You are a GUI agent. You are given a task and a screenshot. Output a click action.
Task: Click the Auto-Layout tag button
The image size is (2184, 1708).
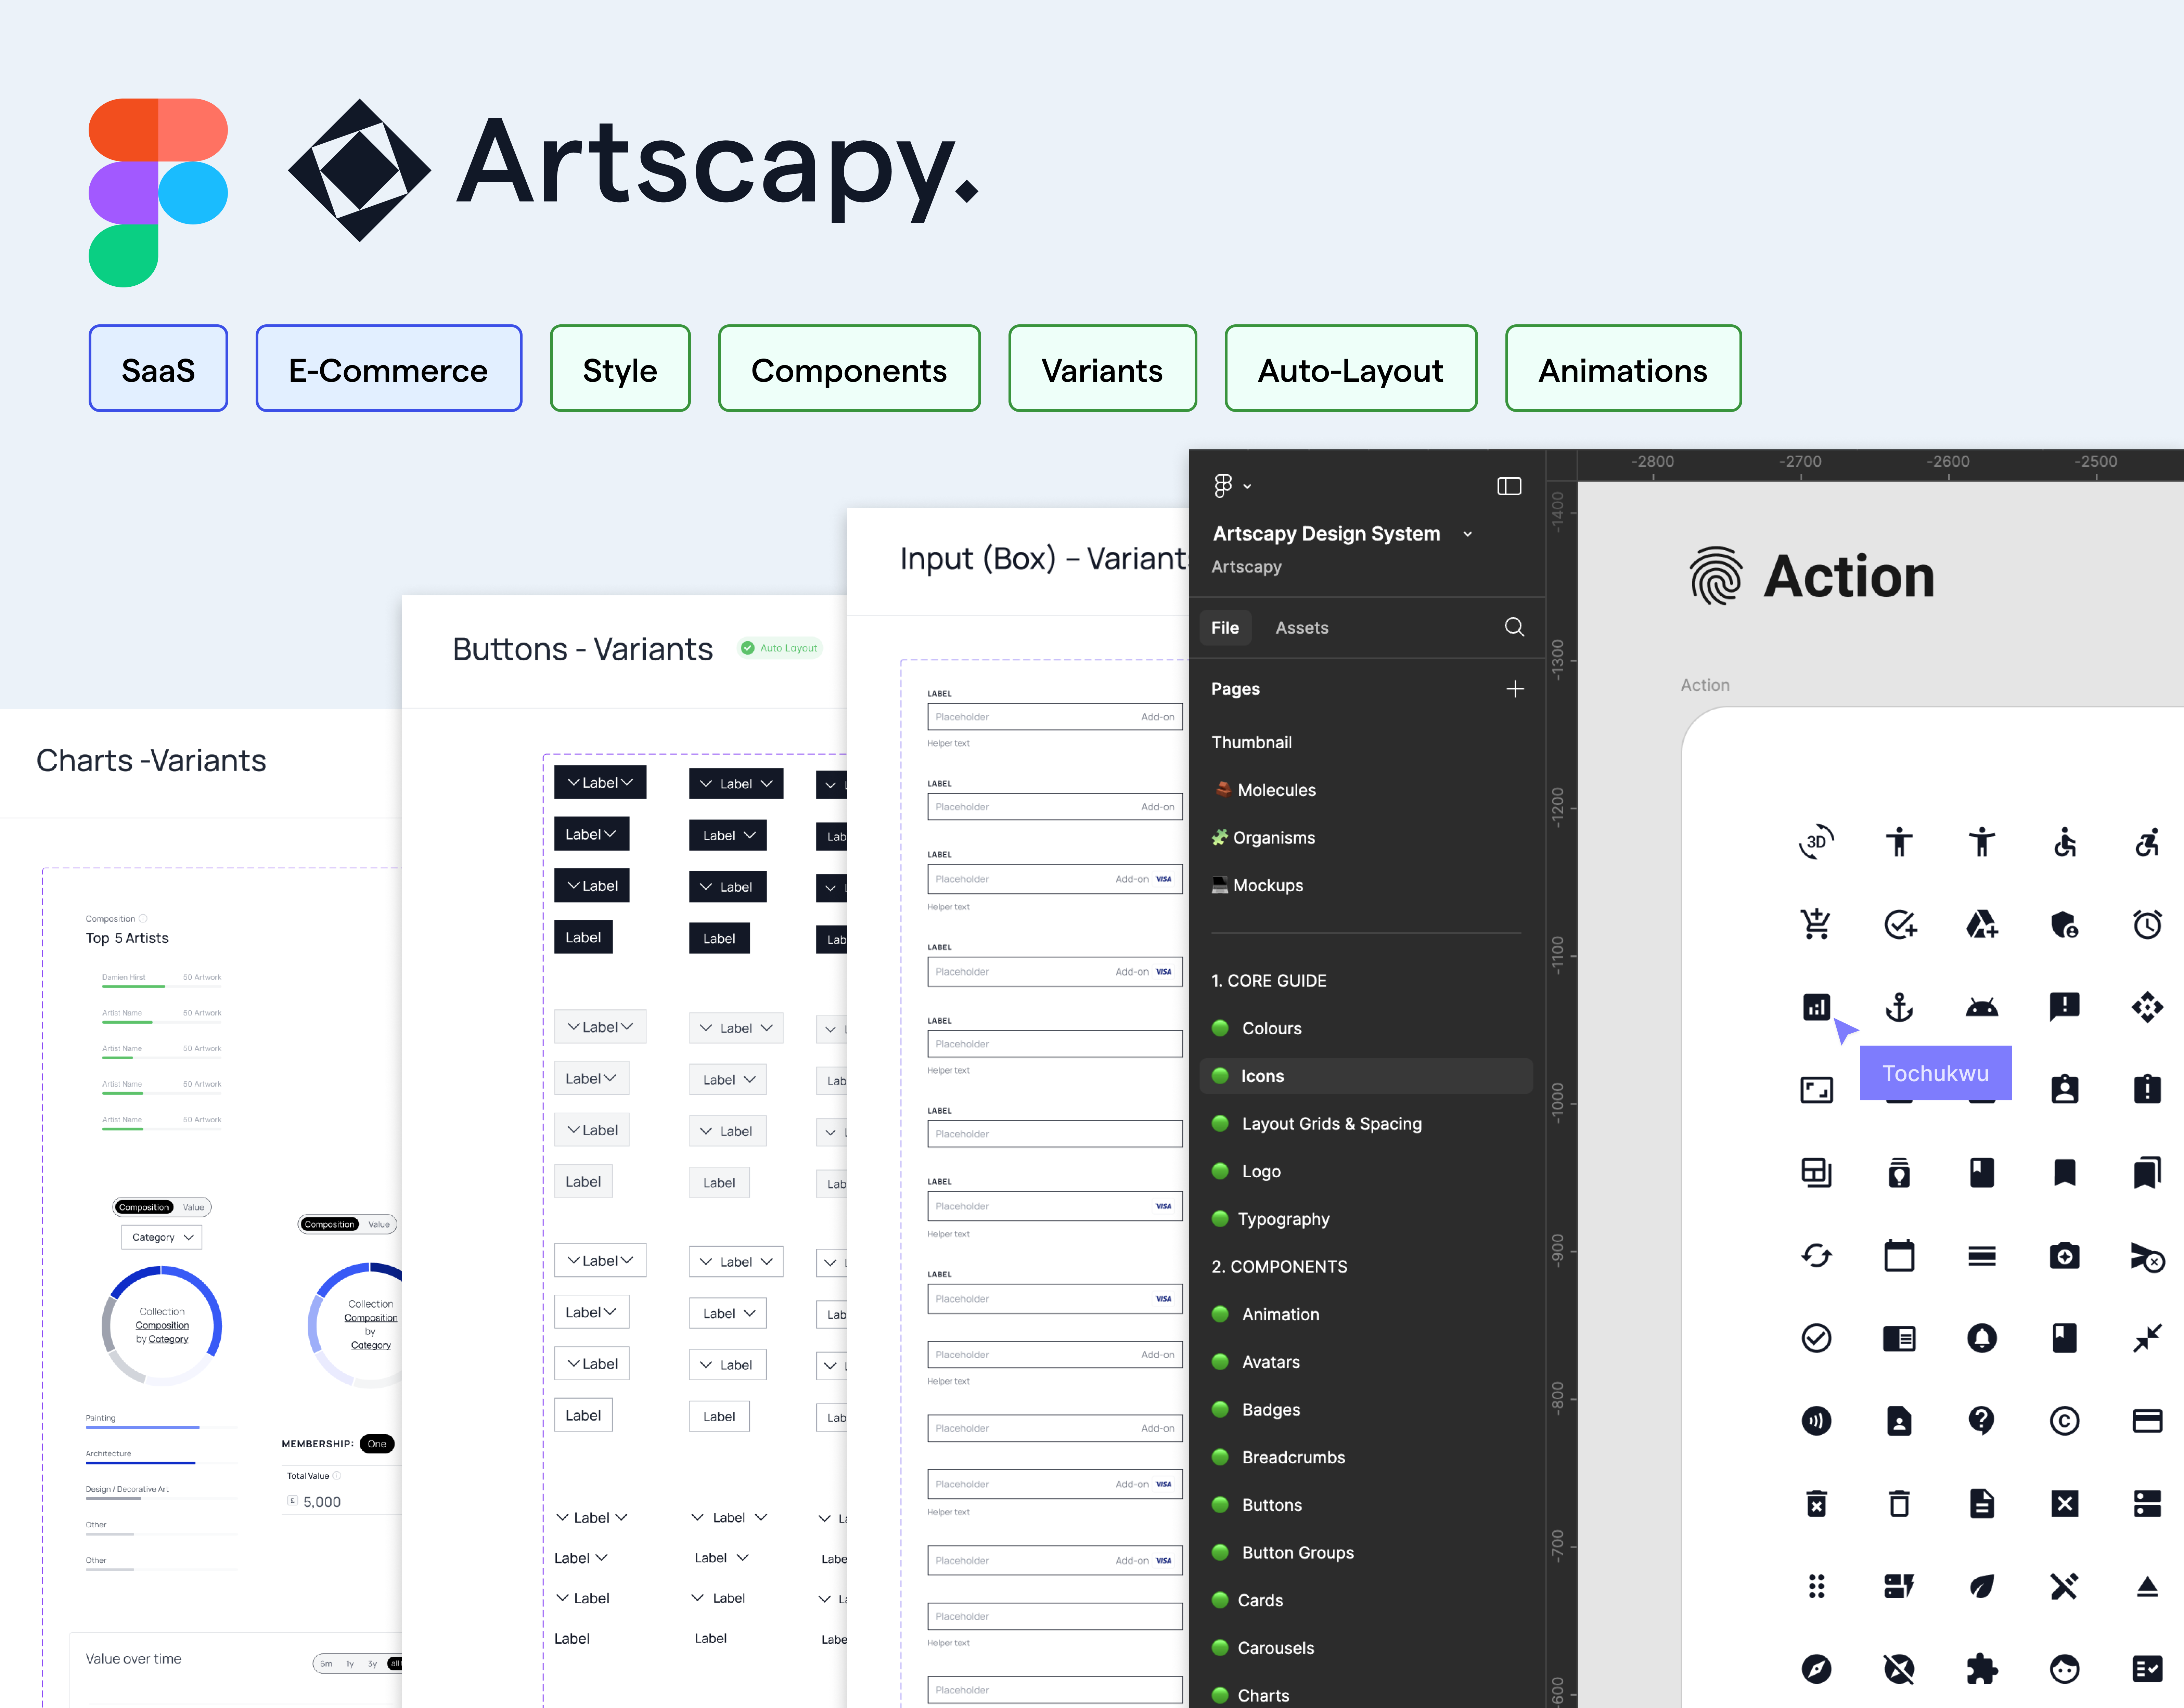[1351, 368]
